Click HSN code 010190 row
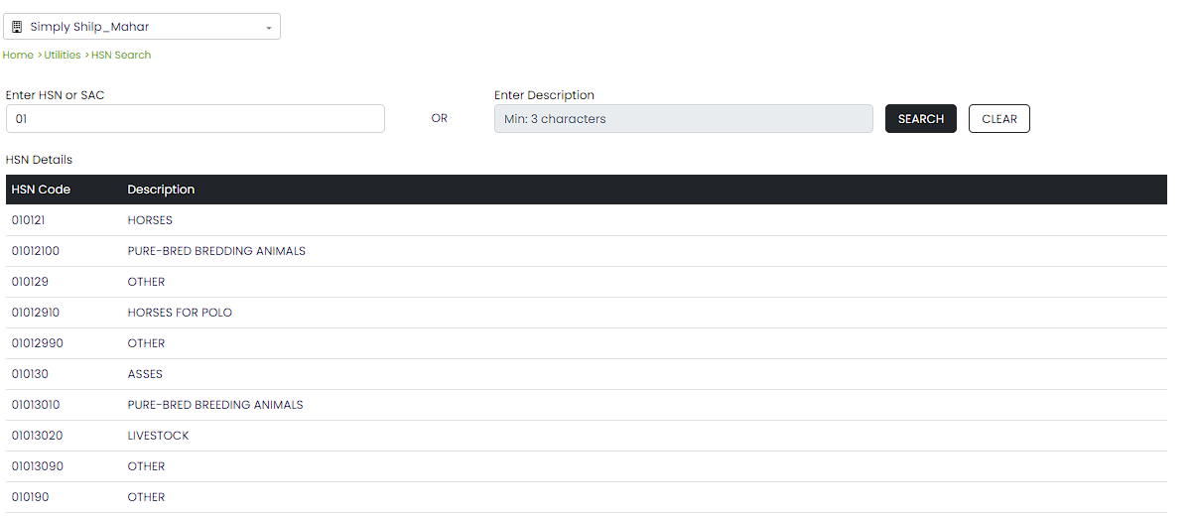1194x516 pixels. pyautogui.click(x=30, y=497)
